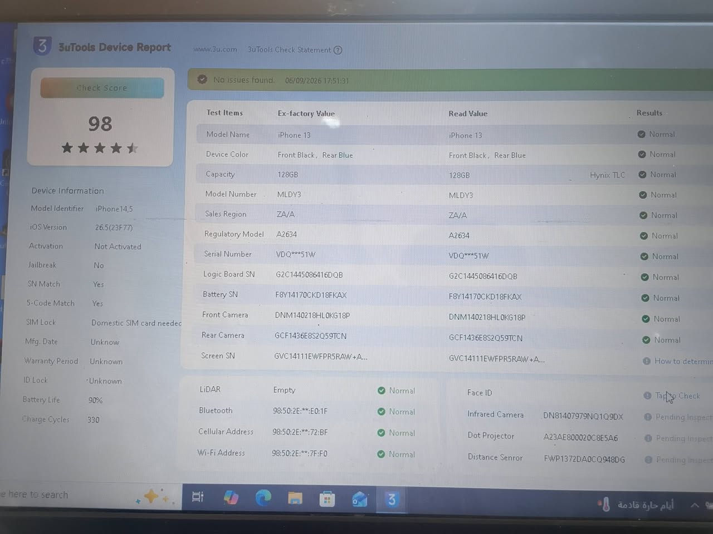
Task: Open Task View from the taskbar
Action: [x=198, y=497]
